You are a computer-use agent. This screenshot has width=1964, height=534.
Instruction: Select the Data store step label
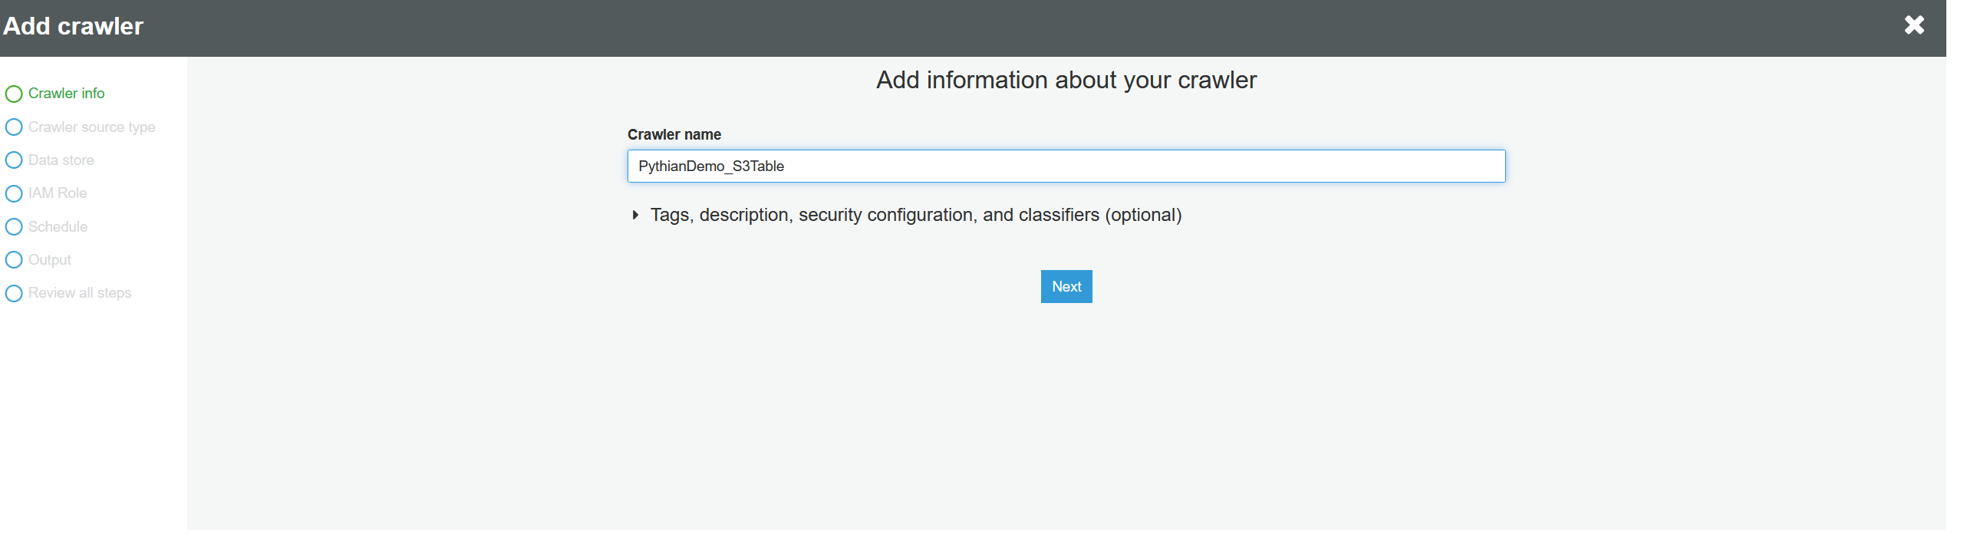[x=61, y=160]
